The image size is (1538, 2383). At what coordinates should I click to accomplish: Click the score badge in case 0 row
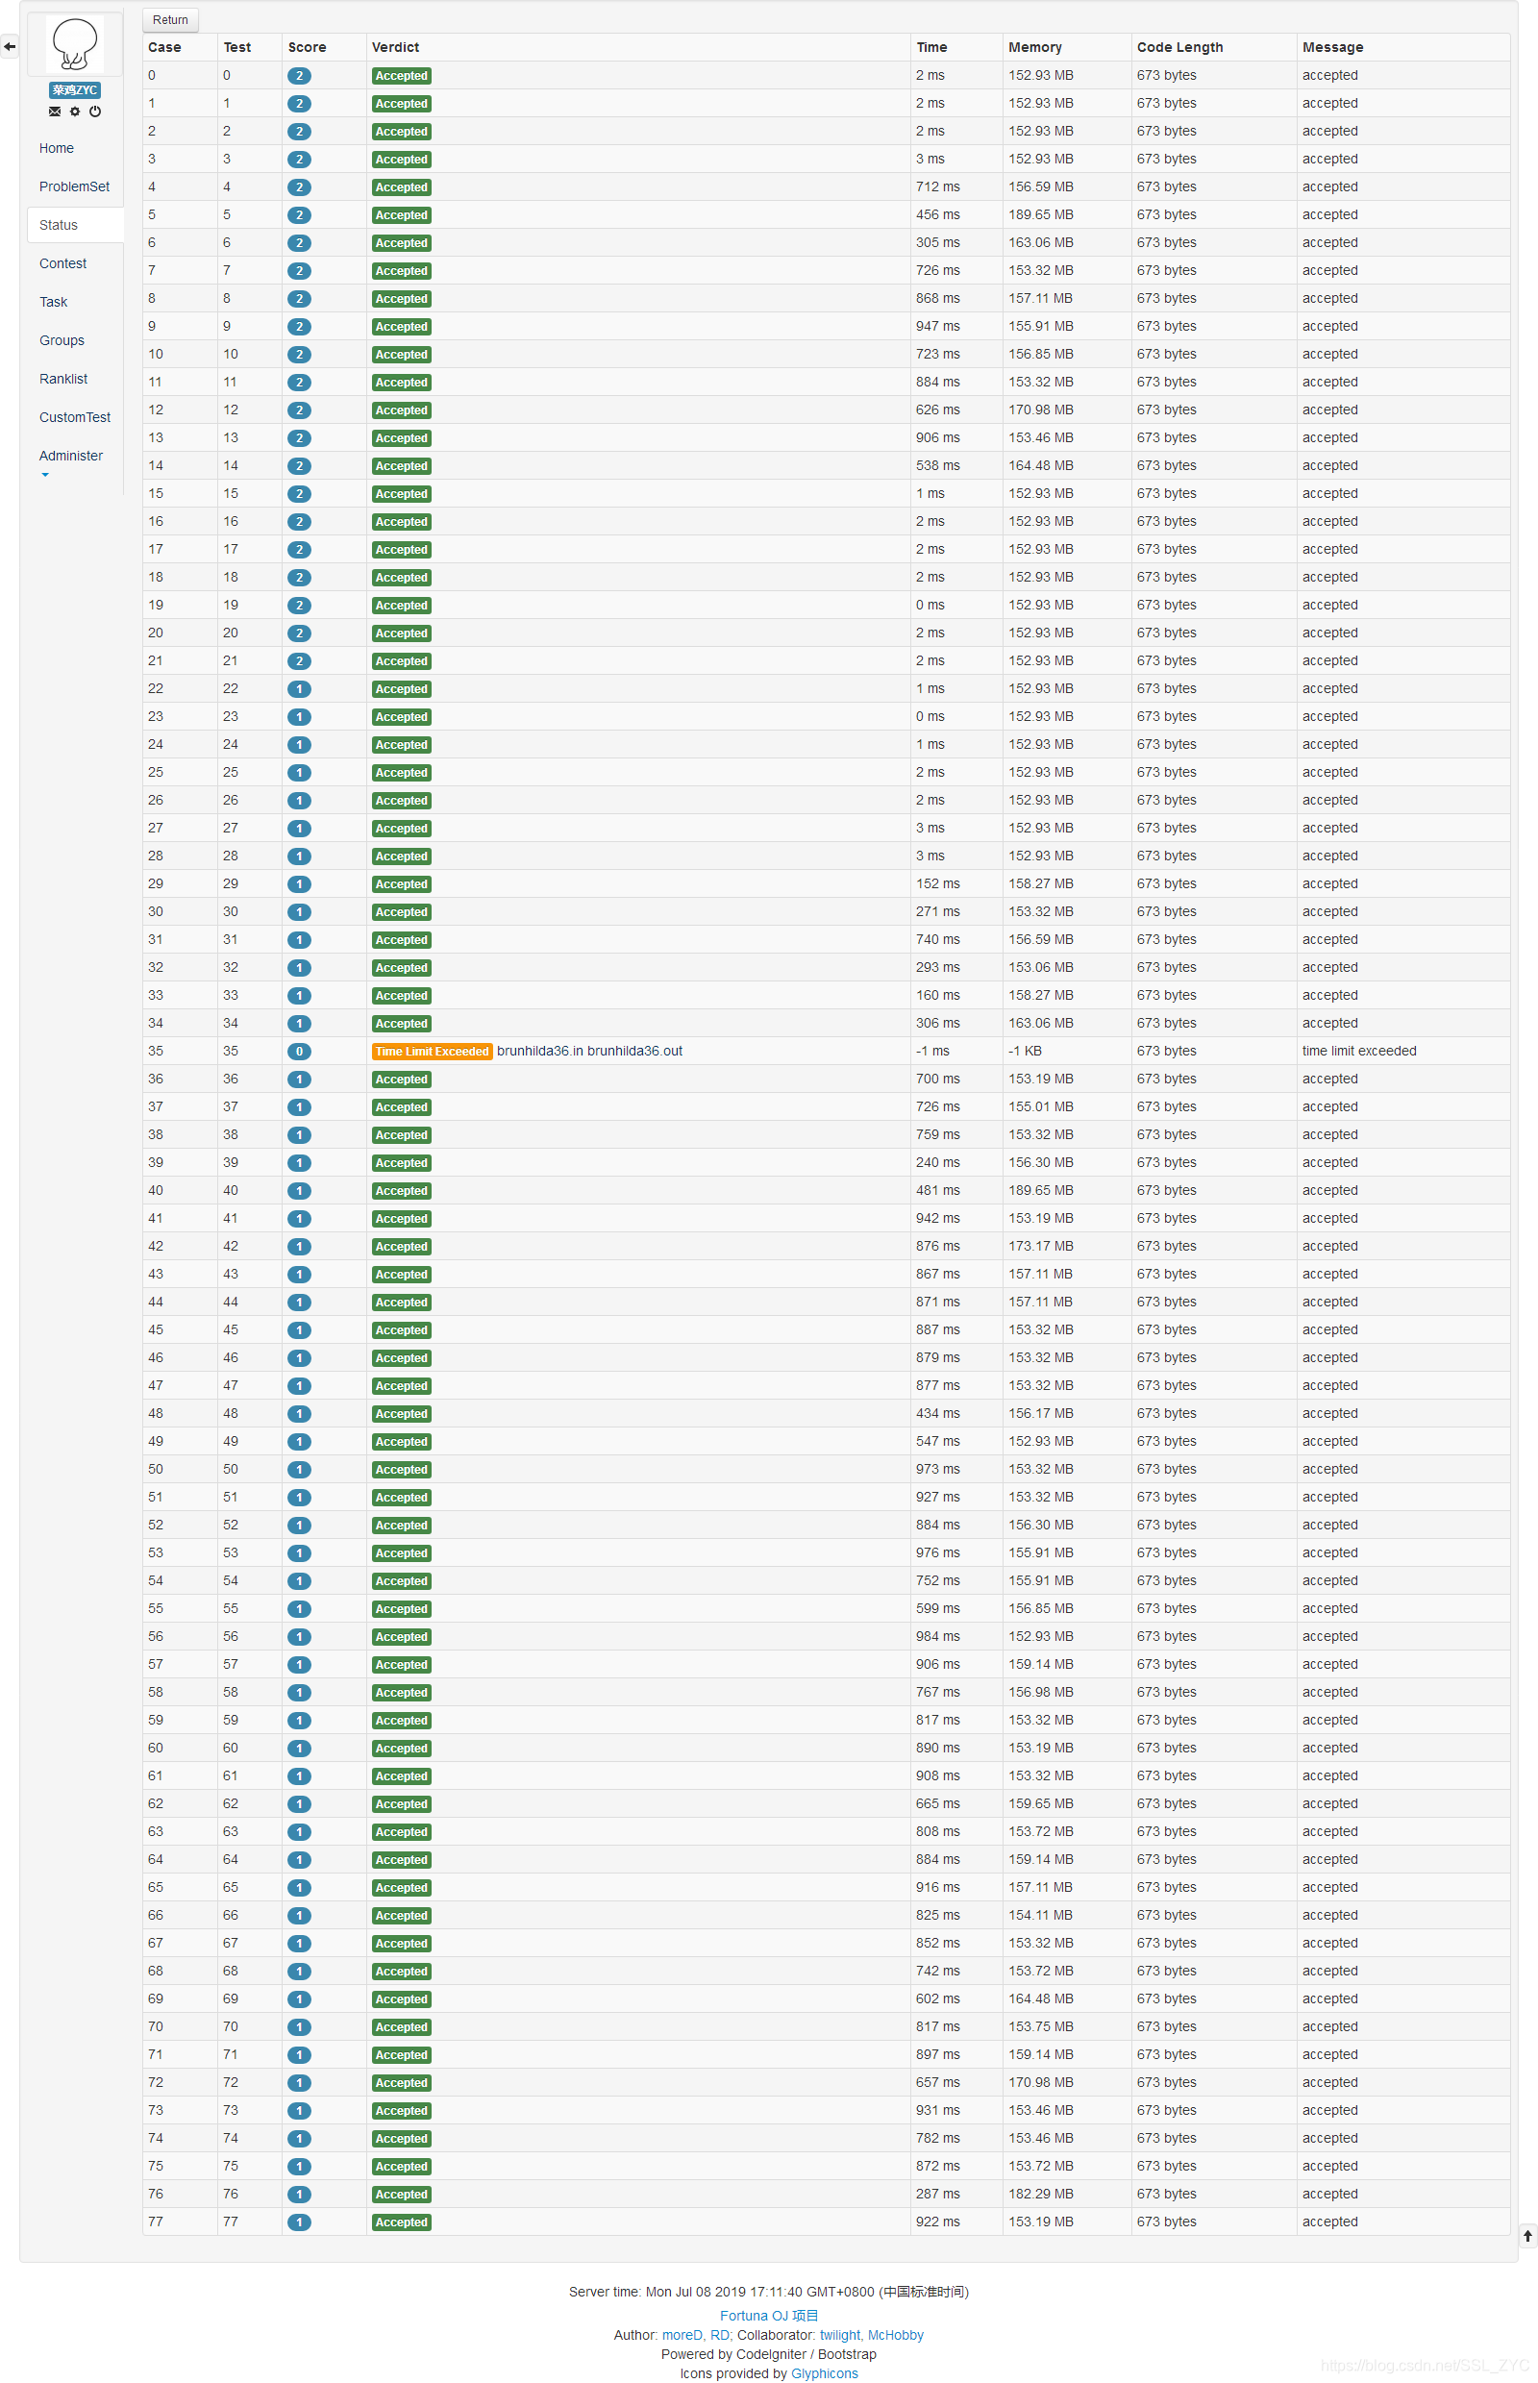pos(299,76)
